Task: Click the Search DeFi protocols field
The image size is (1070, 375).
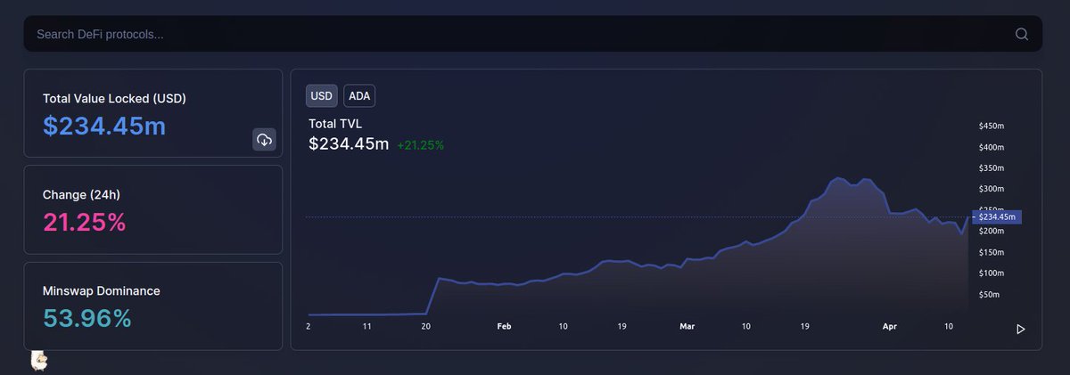Action: click(533, 34)
